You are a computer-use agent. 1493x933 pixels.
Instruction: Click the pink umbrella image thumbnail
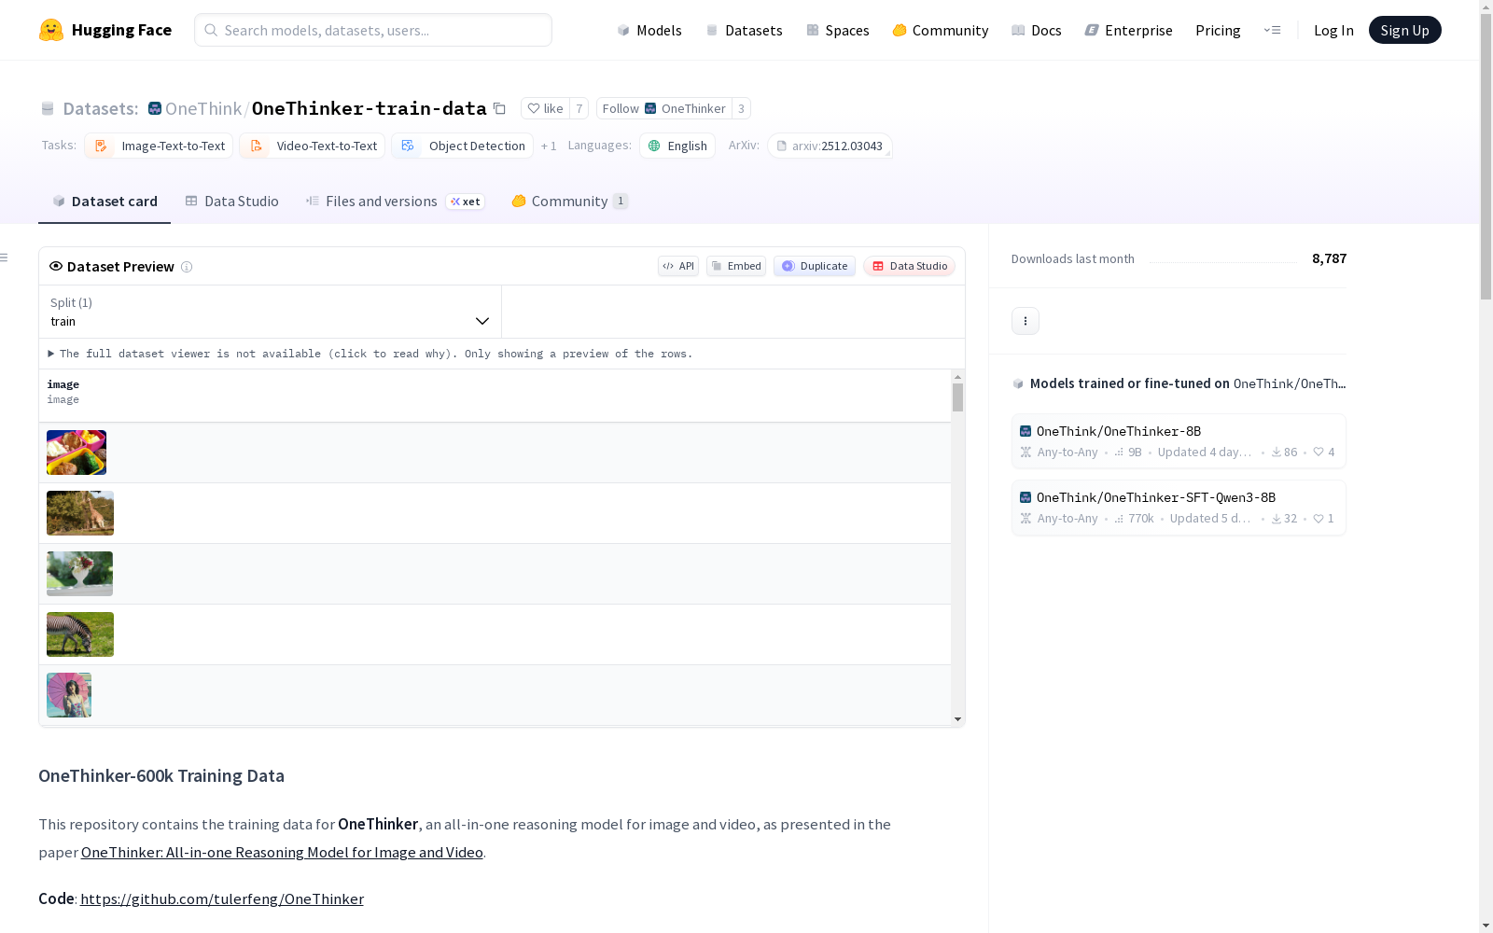pyautogui.click(x=69, y=695)
